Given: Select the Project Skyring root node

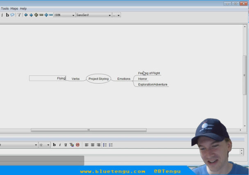Looking at the screenshot, I should pyautogui.click(x=98, y=79).
